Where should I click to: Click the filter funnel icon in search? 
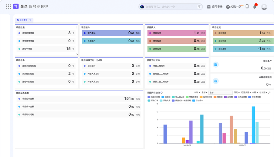tap(199, 7)
